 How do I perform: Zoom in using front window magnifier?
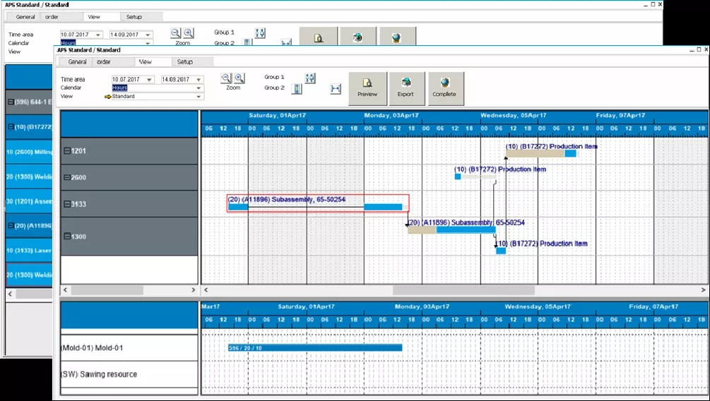[239, 78]
